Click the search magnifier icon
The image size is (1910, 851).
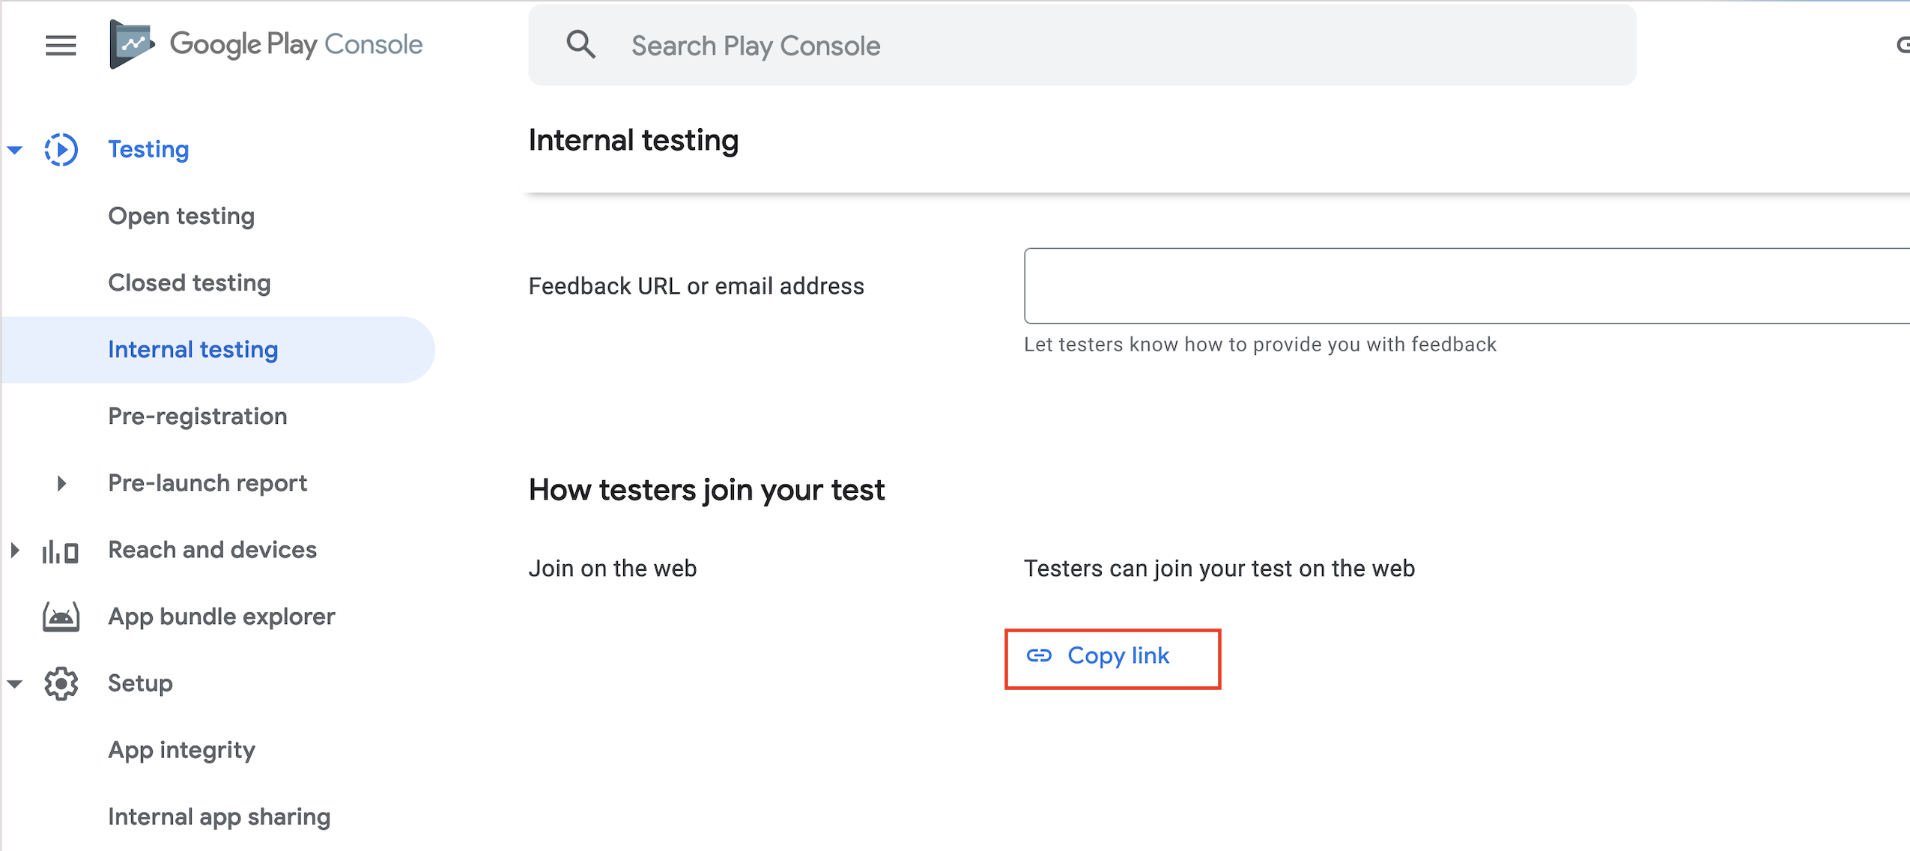[580, 46]
